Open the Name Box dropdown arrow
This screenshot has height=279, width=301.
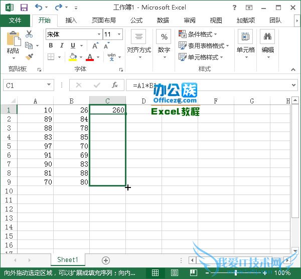[x=49, y=85]
